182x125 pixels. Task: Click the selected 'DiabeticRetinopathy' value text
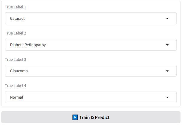[28, 45]
